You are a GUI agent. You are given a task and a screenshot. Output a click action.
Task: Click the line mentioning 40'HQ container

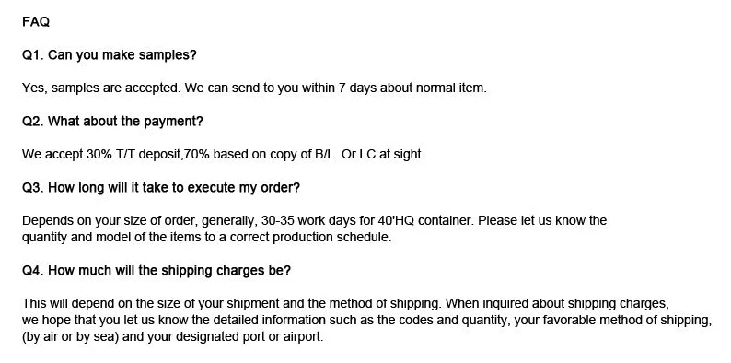[314, 220]
